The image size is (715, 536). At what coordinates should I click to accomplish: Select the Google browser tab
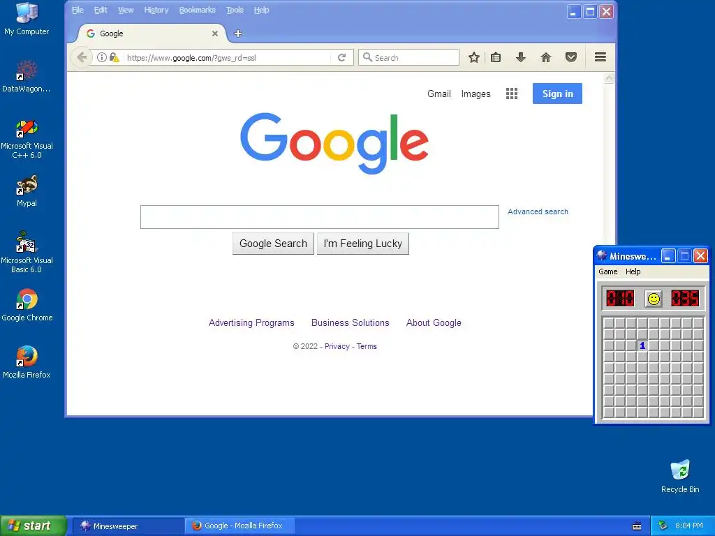(152, 33)
